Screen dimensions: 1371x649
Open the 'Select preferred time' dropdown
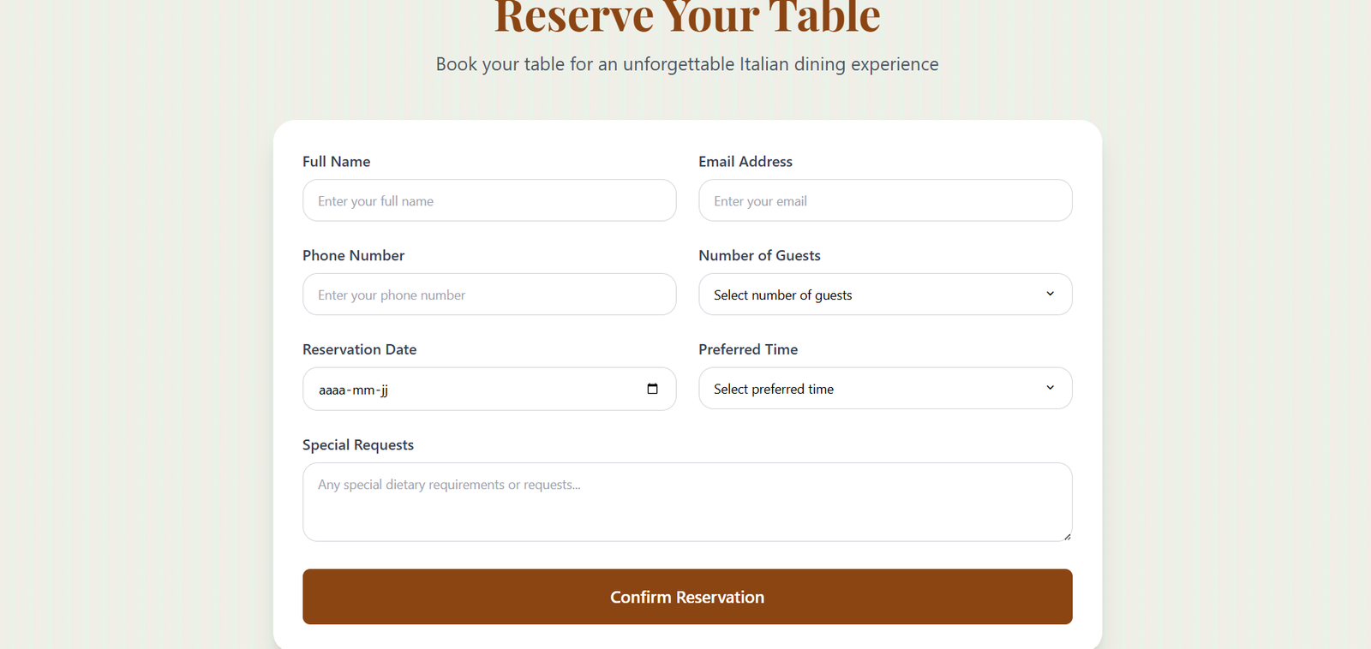[874, 389]
